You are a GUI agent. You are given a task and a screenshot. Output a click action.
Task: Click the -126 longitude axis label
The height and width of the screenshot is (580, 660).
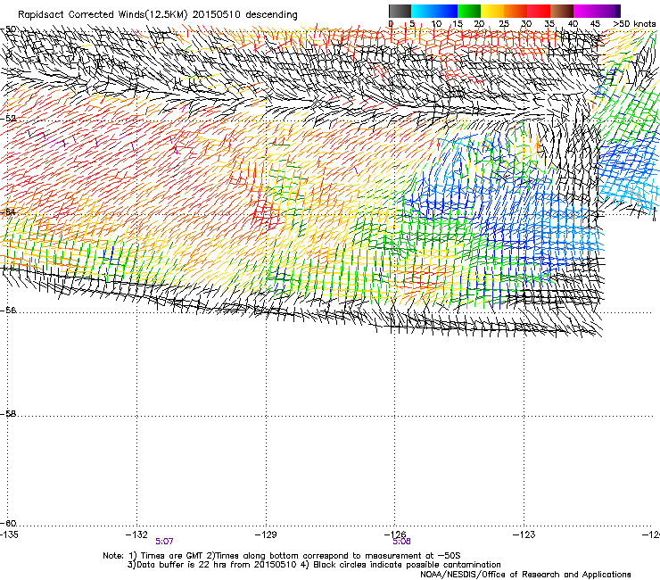click(x=395, y=534)
